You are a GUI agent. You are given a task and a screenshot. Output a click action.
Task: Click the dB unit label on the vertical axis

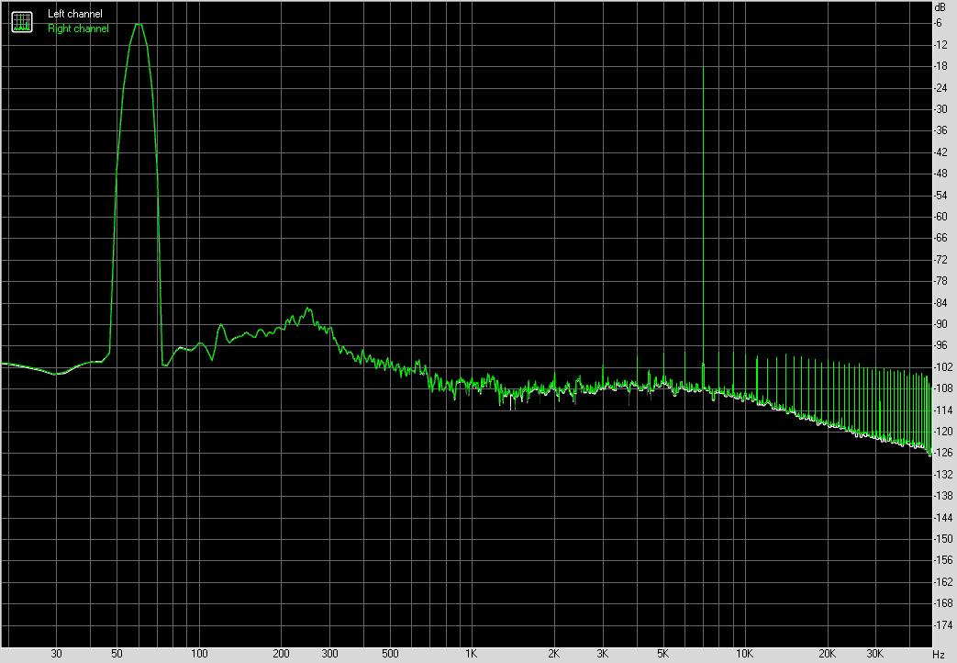click(x=939, y=7)
